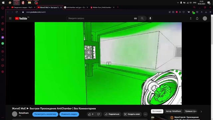Screen dimensions: 213x120
Task: Start voice search with the microphone
Action: pos(150,18)
